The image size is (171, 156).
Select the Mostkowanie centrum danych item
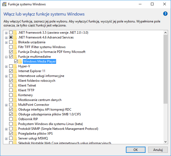tap(40, 100)
